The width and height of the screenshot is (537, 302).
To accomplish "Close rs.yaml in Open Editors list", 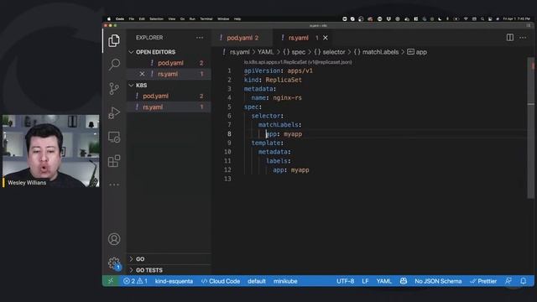I will (142, 74).
